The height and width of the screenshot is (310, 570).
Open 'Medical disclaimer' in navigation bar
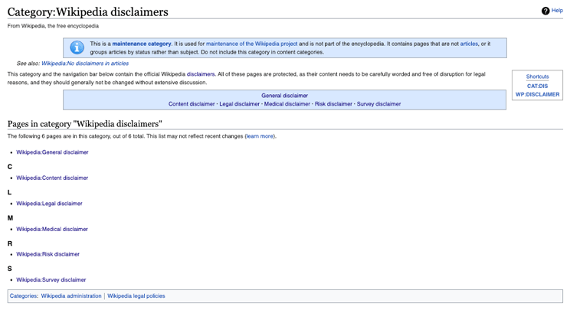tap(287, 104)
